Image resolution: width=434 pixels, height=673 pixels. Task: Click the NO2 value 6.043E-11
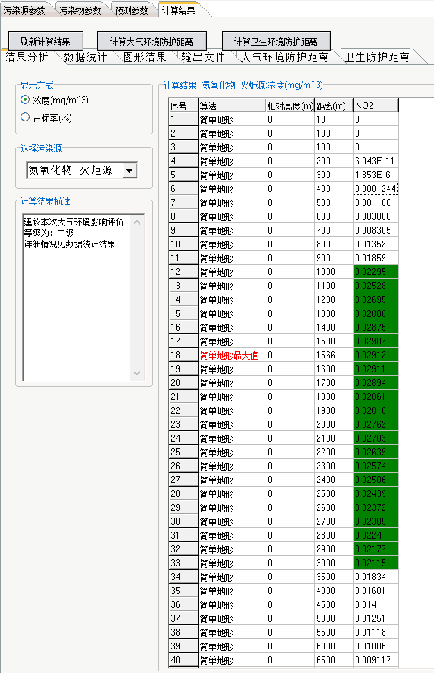(x=376, y=161)
